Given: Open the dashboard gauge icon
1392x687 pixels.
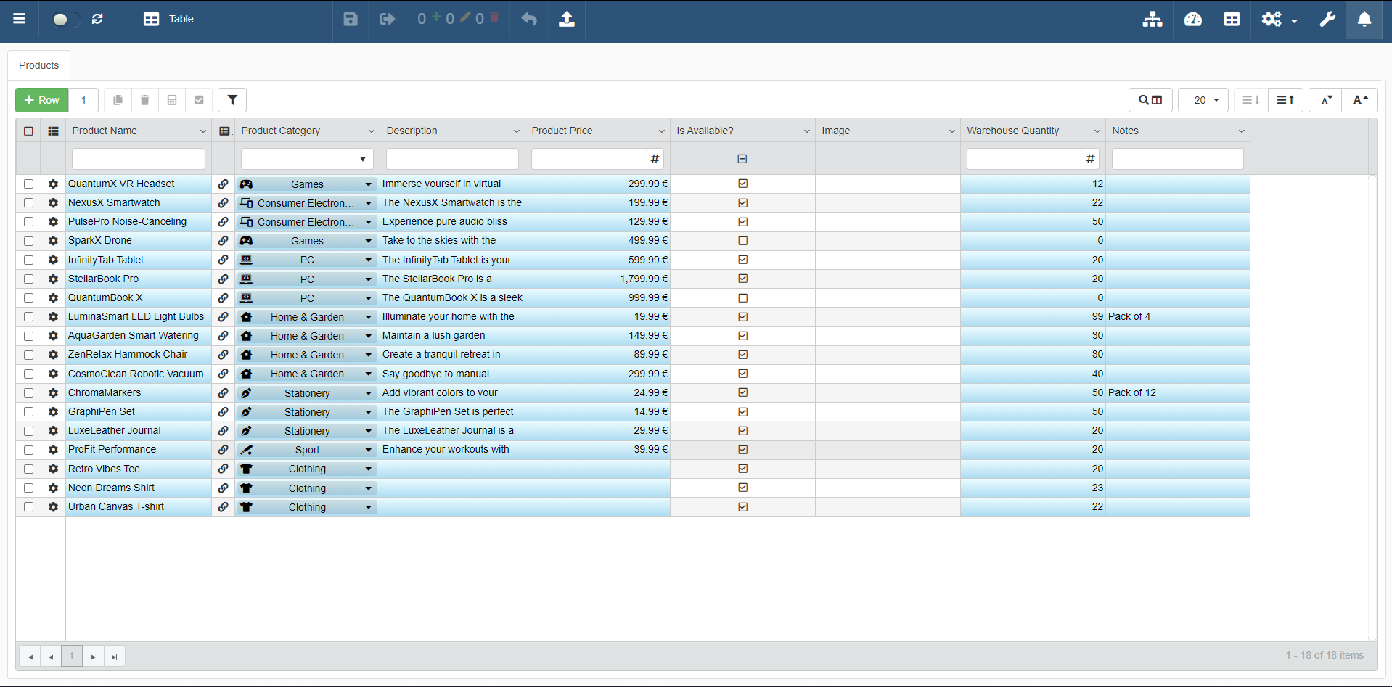Looking at the screenshot, I should [x=1193, y=20].
